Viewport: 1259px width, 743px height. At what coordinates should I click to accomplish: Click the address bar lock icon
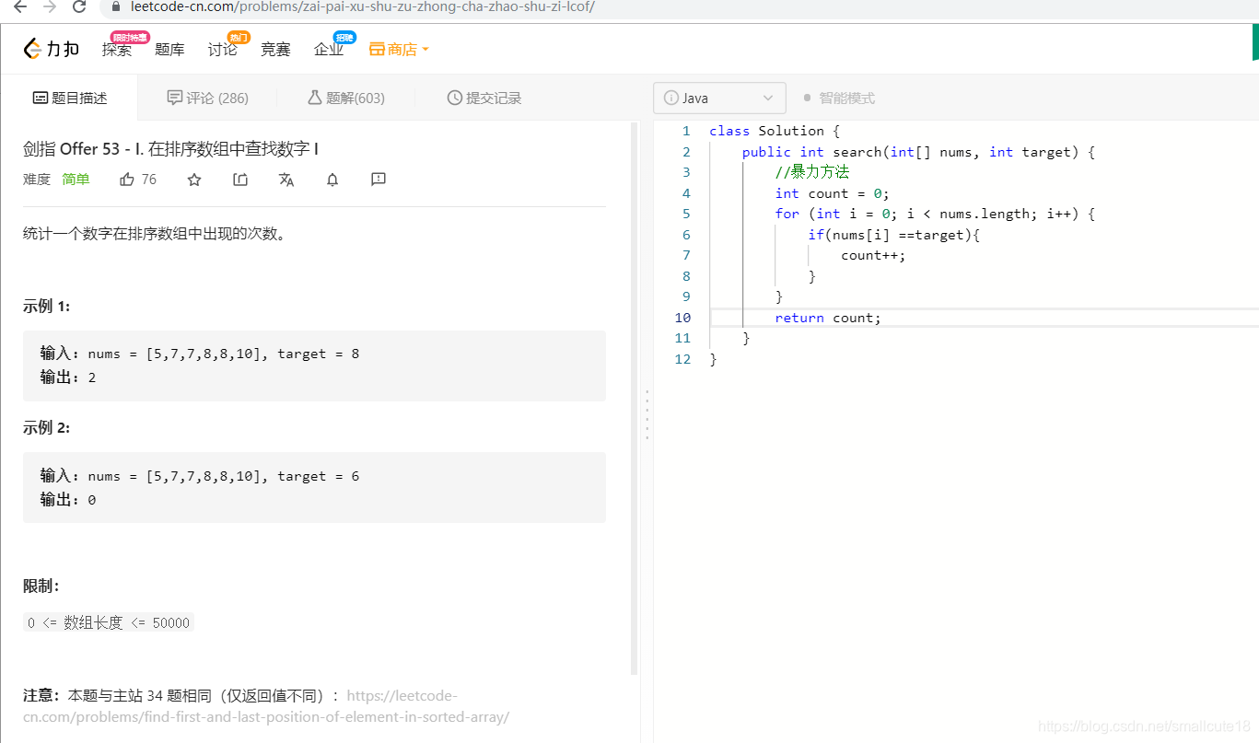click(115, 6)
